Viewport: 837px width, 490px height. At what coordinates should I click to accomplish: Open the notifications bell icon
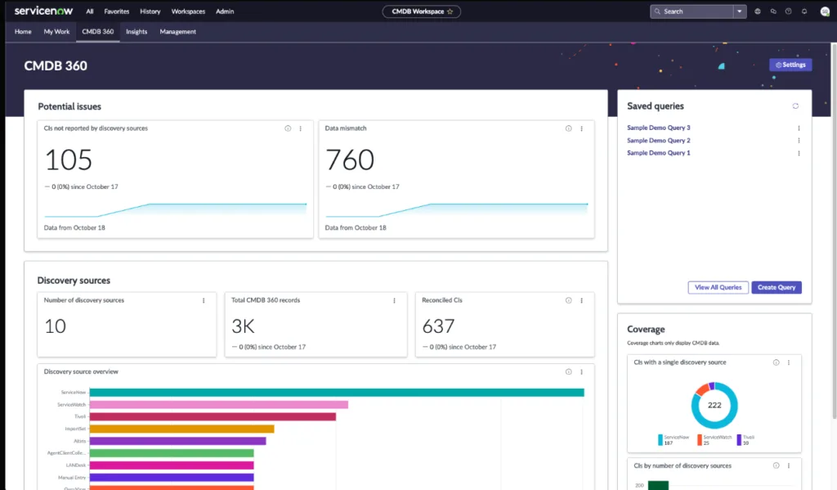[x=803, y=11]
